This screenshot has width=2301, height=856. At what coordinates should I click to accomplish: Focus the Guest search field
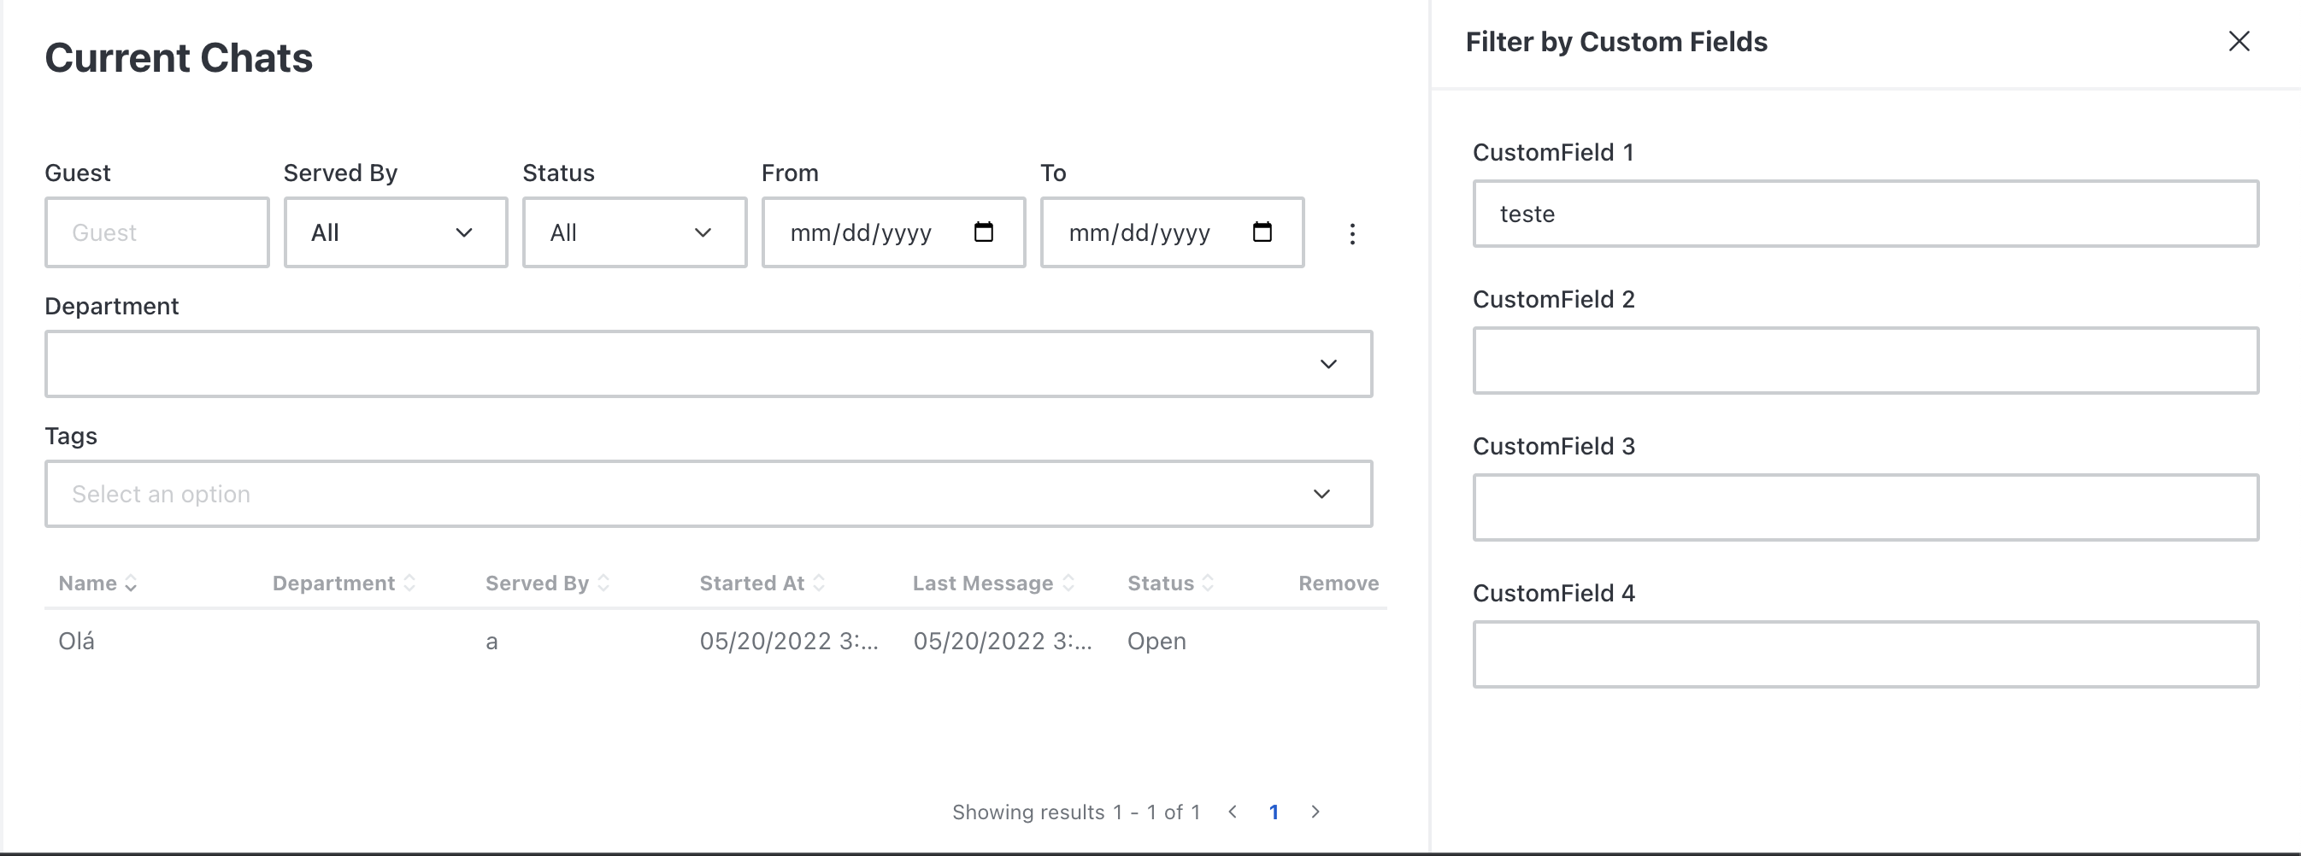coord(156,232)
